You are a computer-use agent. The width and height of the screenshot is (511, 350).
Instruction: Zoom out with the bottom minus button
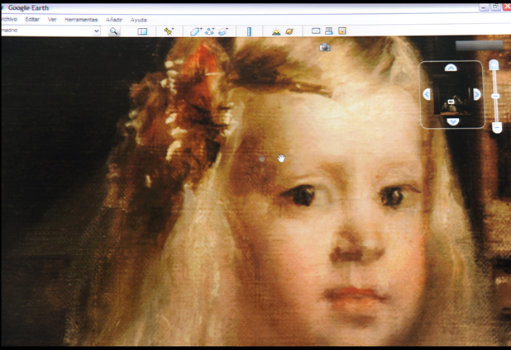497,127
